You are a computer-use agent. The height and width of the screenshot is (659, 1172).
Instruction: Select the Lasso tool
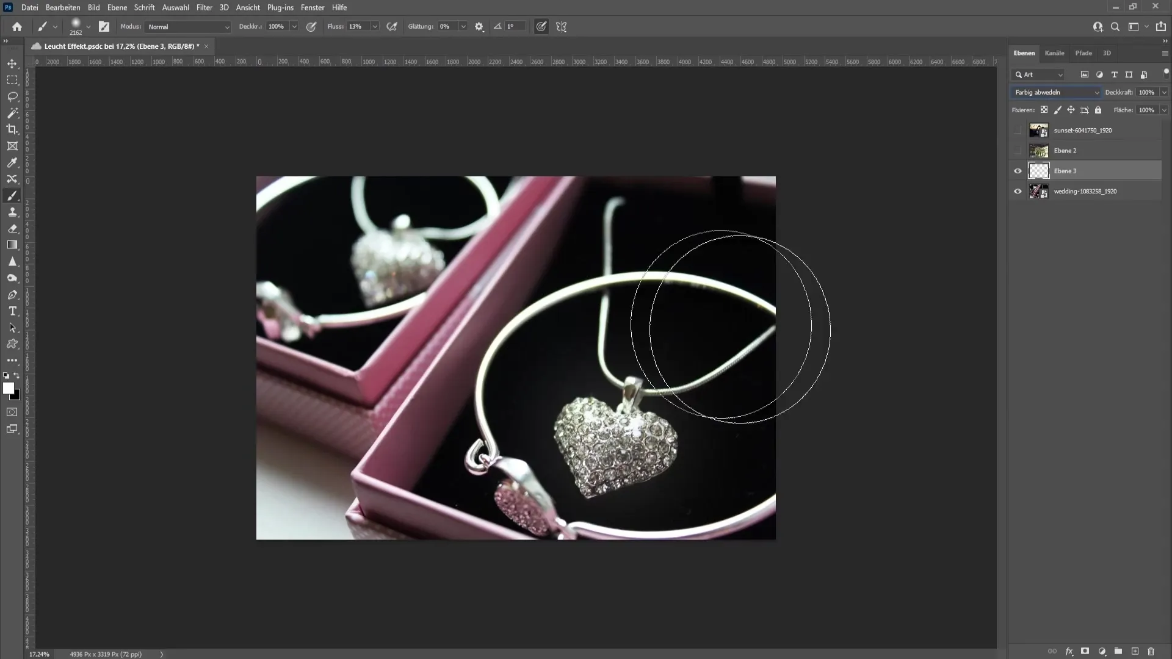pyautogui.click(x=12, y=96)
